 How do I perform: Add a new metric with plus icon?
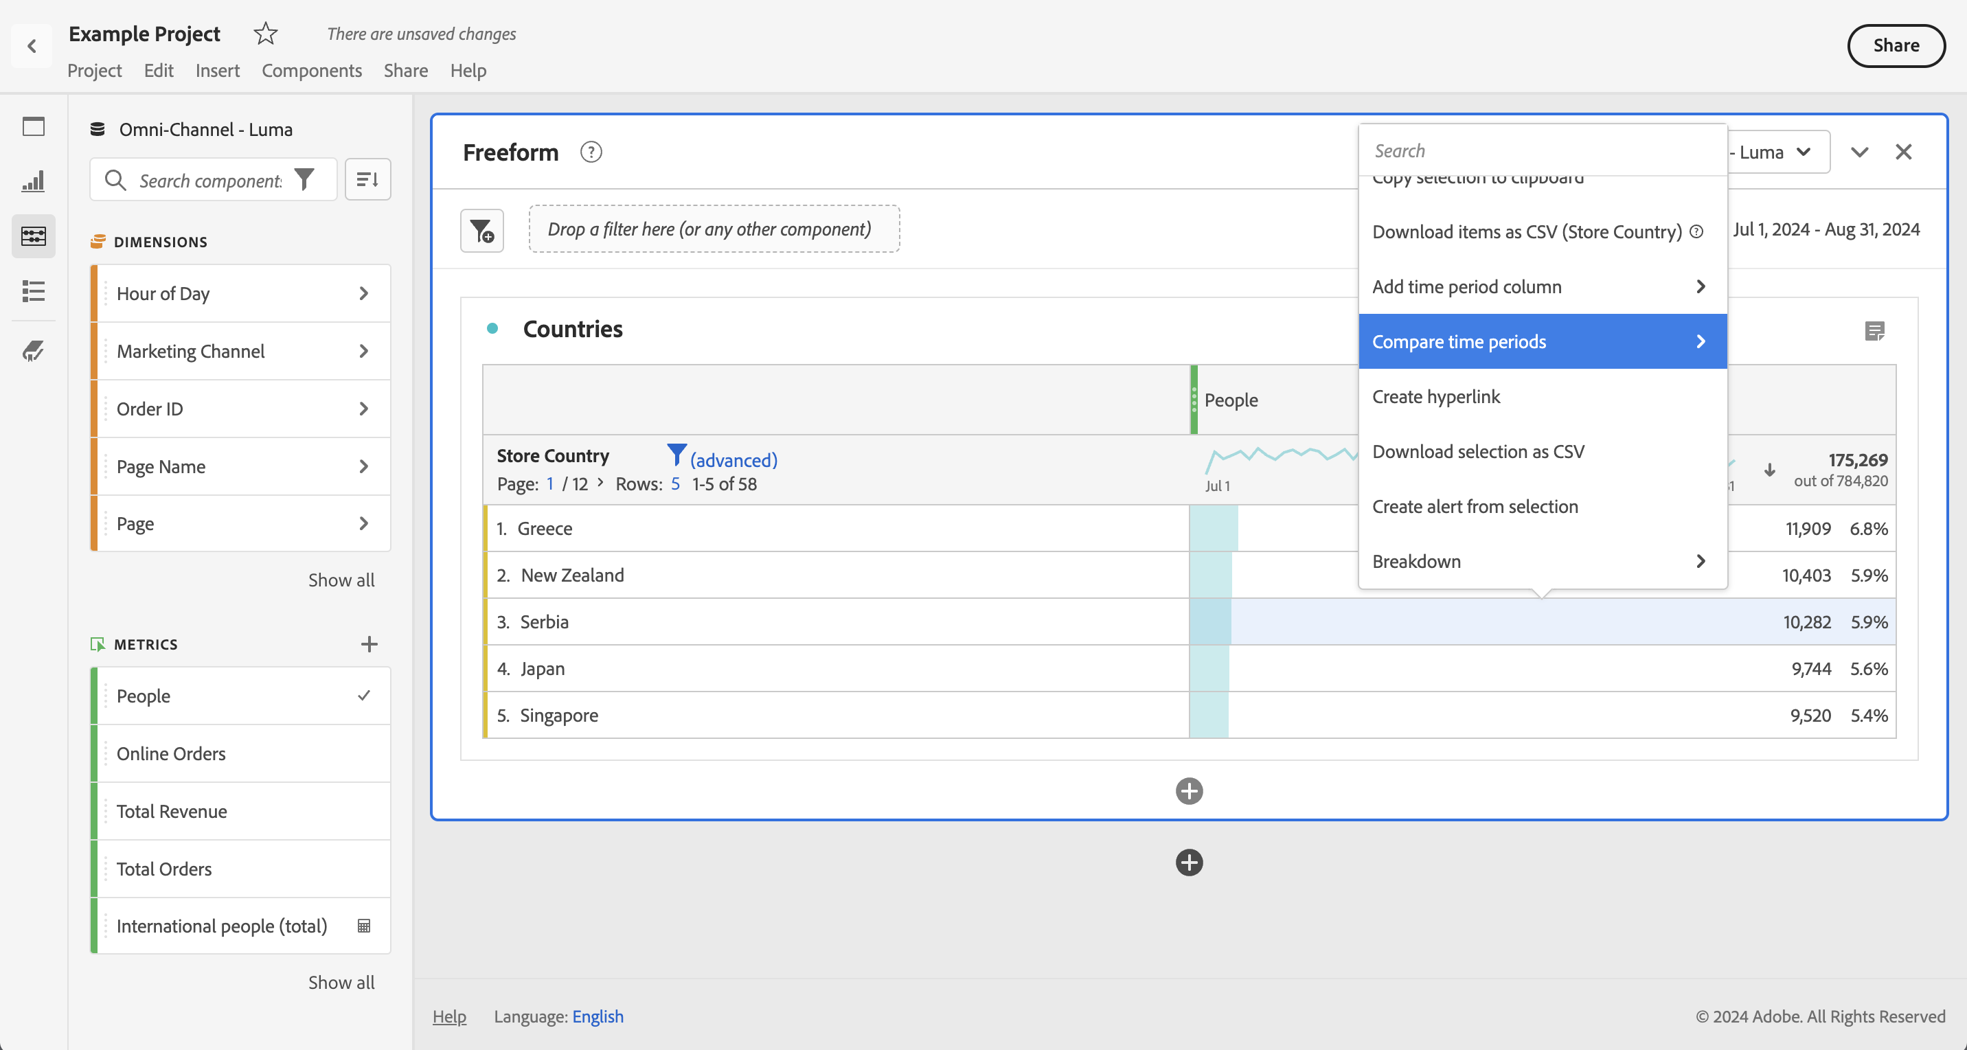coord(369,643)
